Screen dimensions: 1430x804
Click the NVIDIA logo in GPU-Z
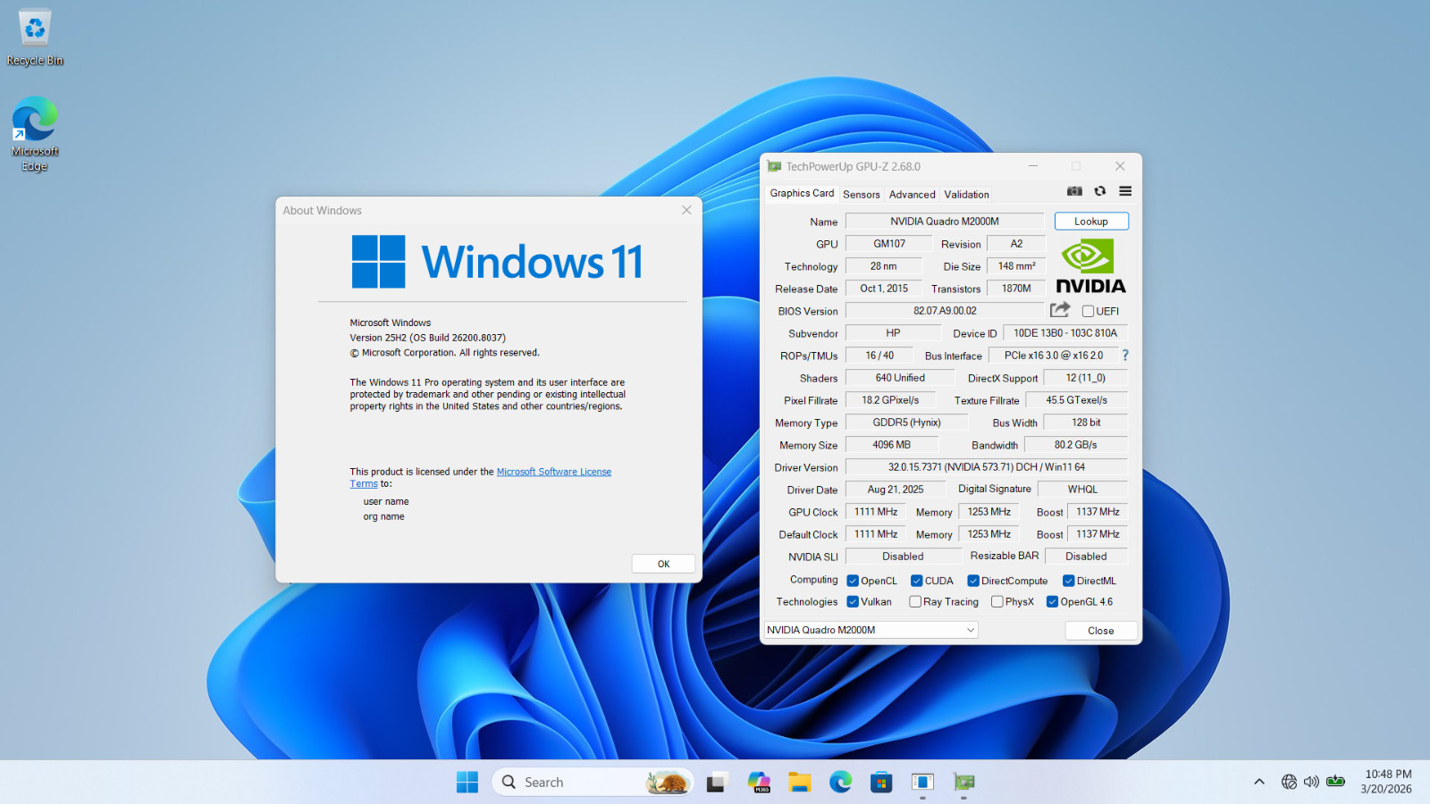tap(1090, 267)
